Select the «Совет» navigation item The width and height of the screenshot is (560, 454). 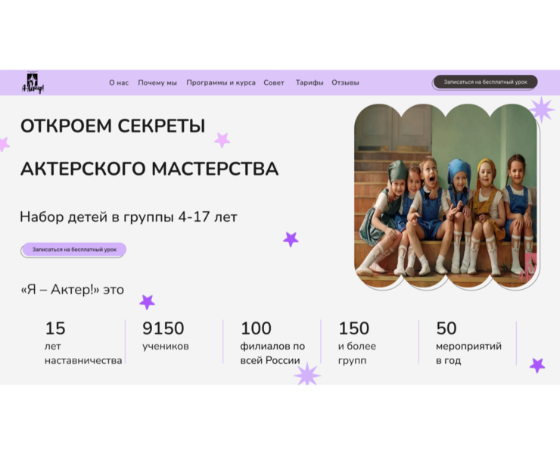274,82
